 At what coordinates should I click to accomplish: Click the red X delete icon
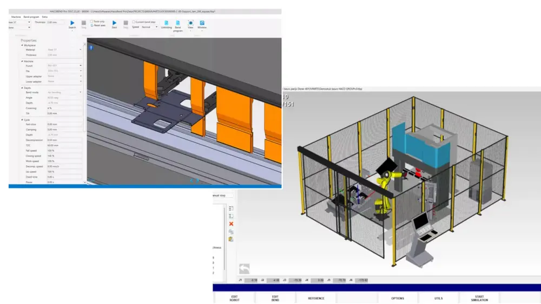tap(231, 224)
